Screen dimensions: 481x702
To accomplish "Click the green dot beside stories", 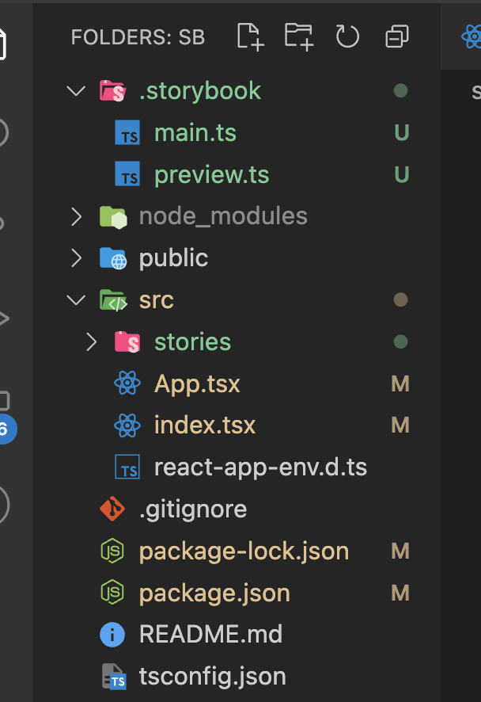I will 400,342.
